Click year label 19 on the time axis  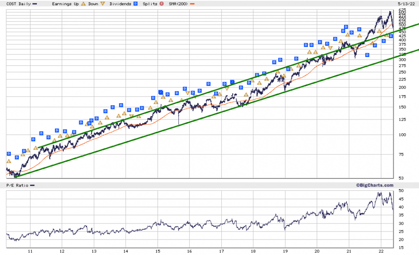[285, 251]
